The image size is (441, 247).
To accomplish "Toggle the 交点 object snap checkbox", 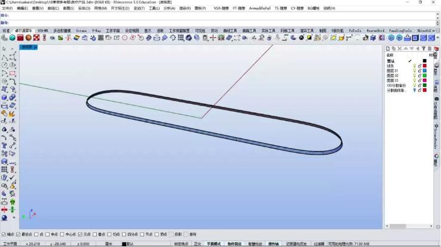I will coord(80,234).
